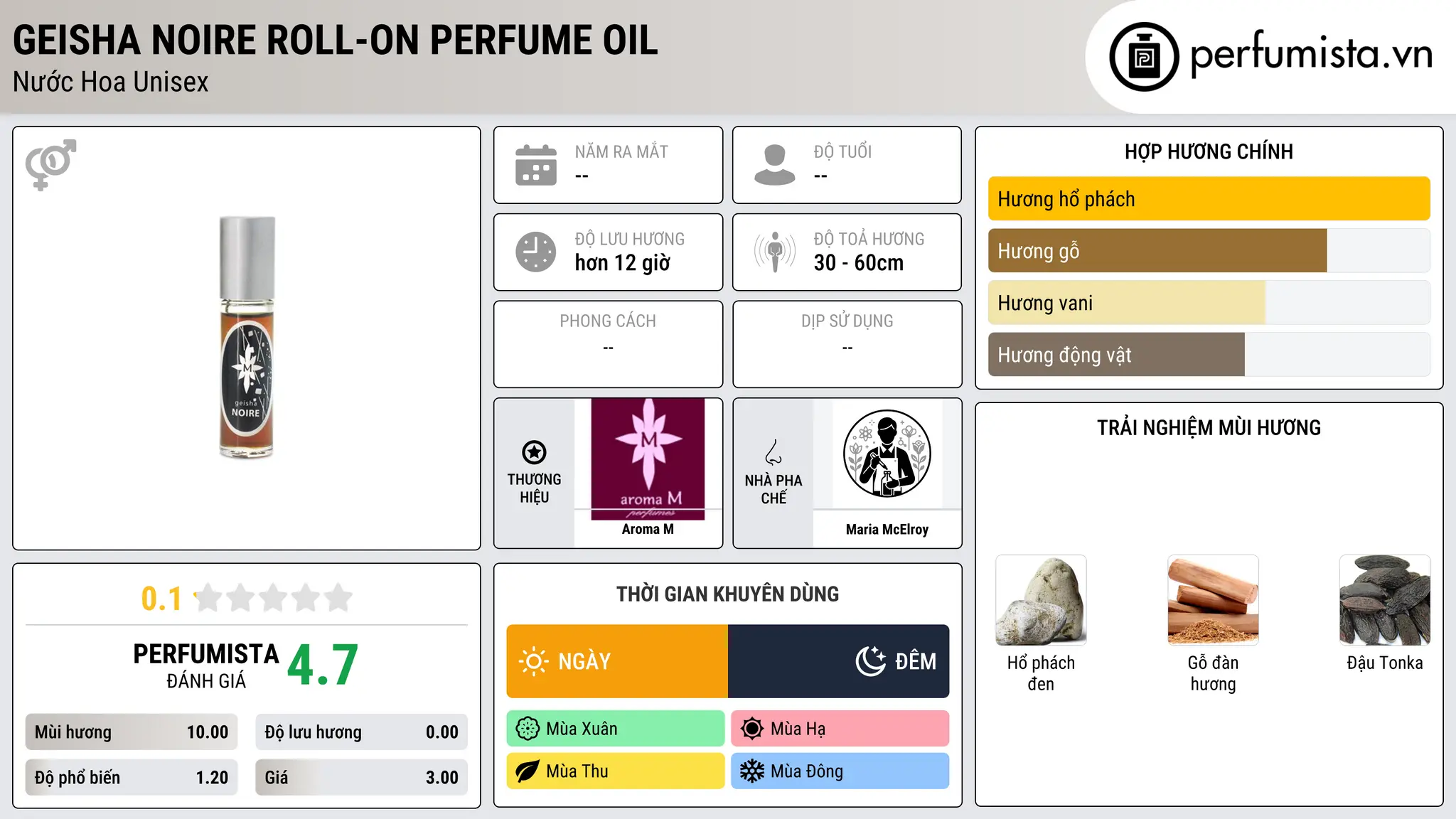Click the Aroma M brand name link
The width and height of the screenshot is (1456, 819).
tap(648, 529)
